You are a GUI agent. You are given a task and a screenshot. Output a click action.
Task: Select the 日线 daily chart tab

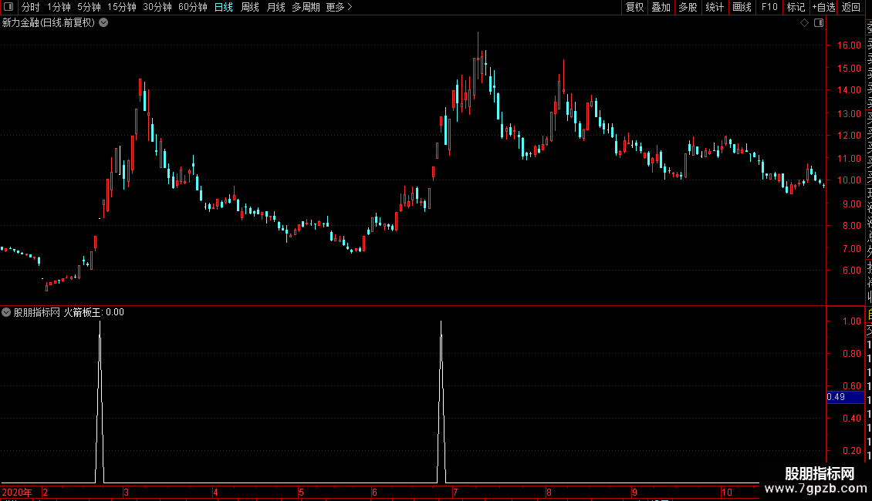click(x=224, y=7)
